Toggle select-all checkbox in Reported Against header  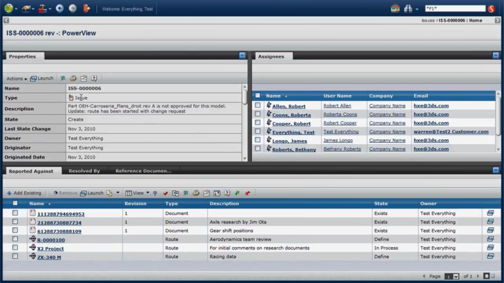[15, 203]
